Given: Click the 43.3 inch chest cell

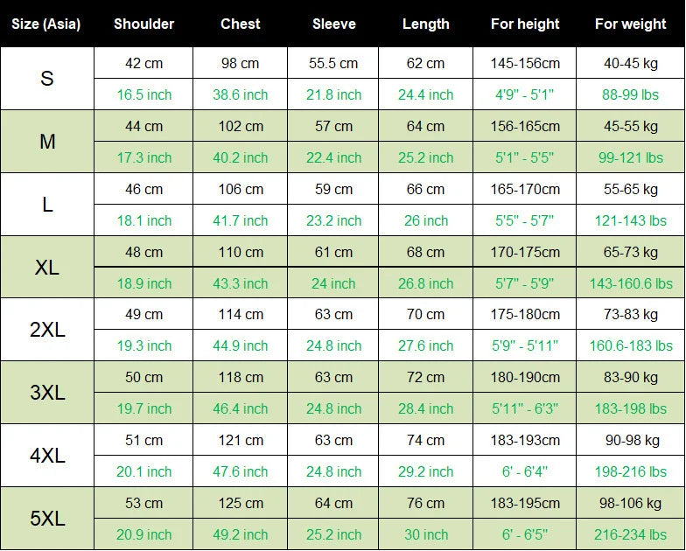Looking at the screenshot, I should [x=240, y=283].
